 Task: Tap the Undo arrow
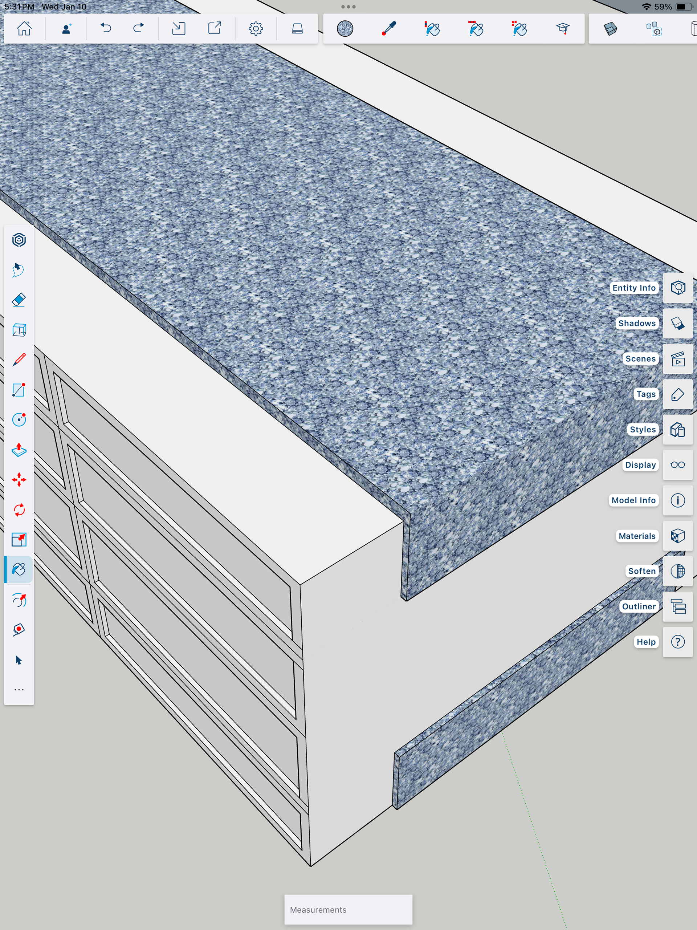[x=106, y=29]
